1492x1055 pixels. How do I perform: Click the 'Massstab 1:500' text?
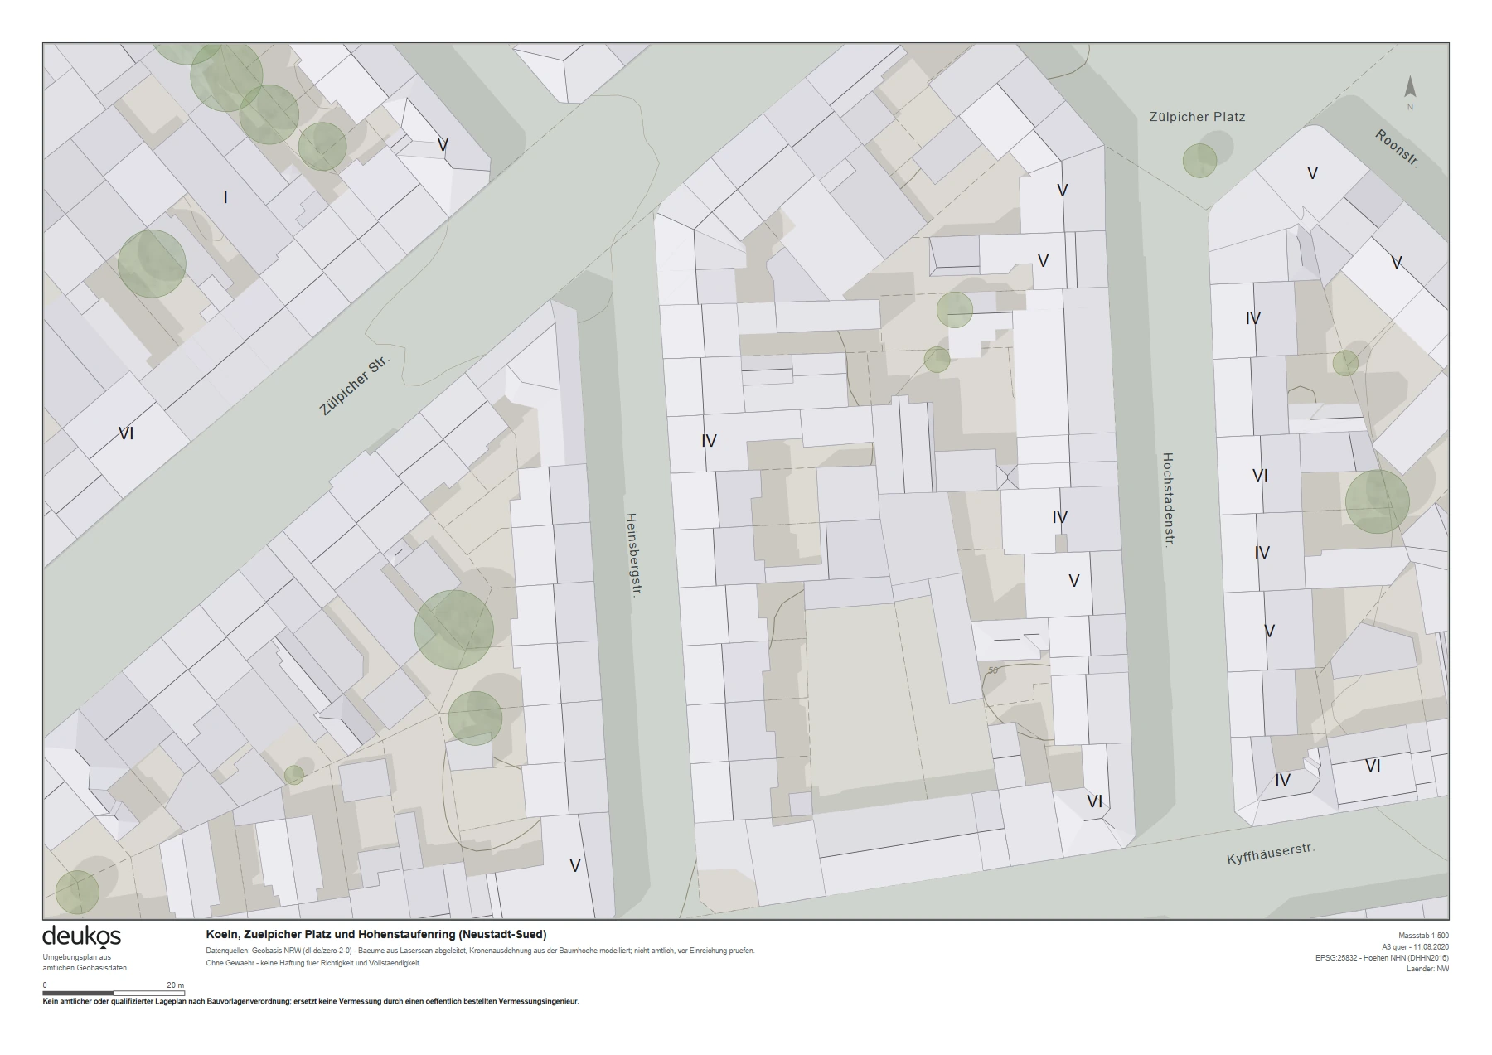pyautogui.click(x=1423, y=936)
